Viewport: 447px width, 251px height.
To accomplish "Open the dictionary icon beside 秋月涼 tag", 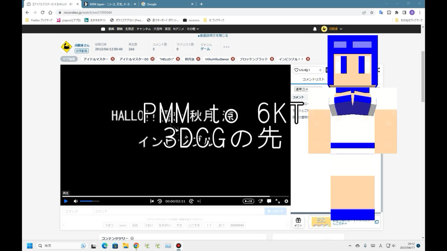I will pos(198,59).
